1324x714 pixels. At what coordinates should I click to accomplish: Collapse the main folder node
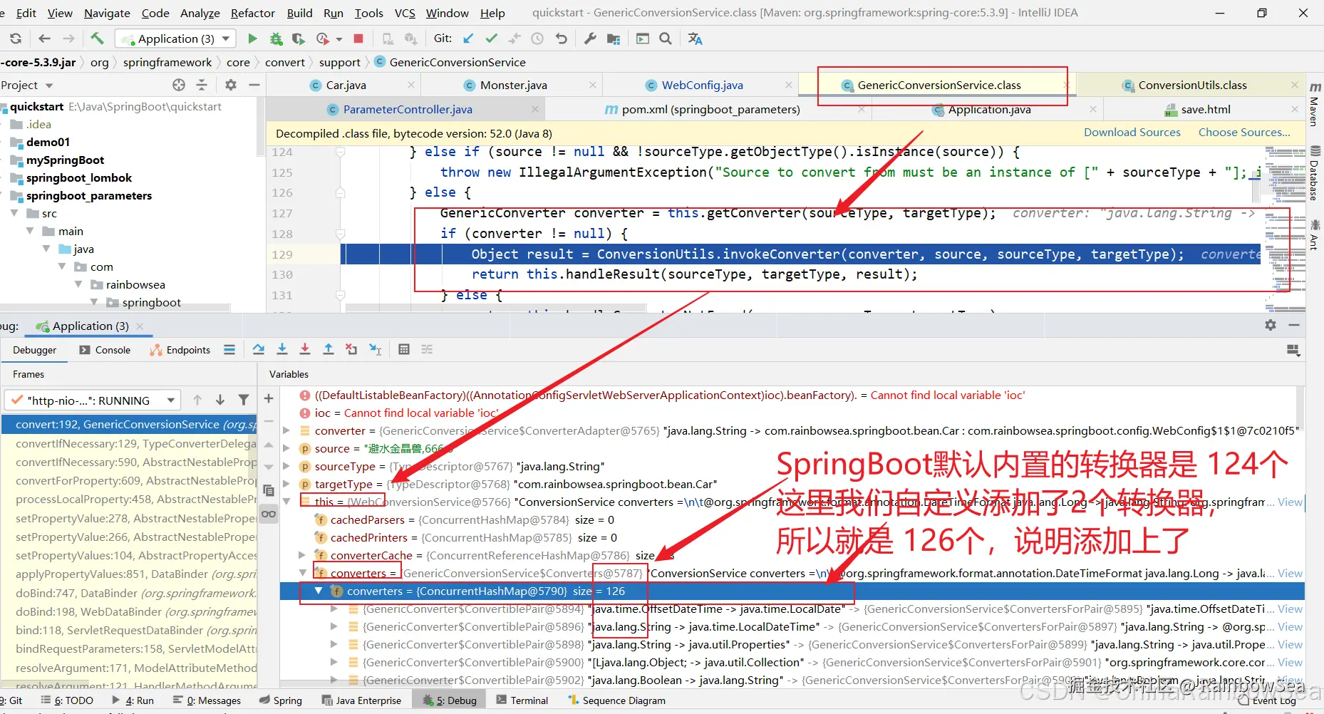point(30,231)
